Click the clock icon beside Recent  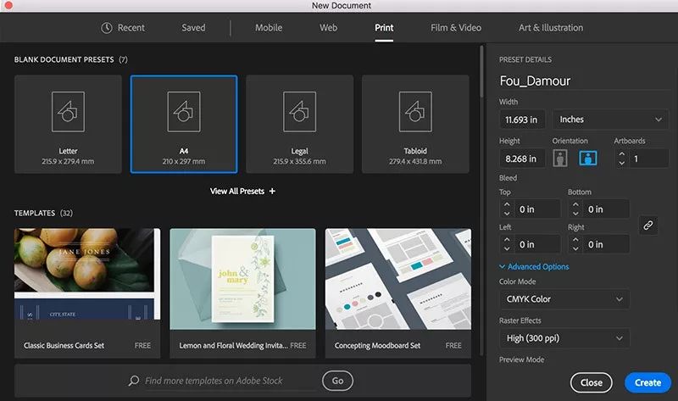pyautogui.click(x=107, y=28)
